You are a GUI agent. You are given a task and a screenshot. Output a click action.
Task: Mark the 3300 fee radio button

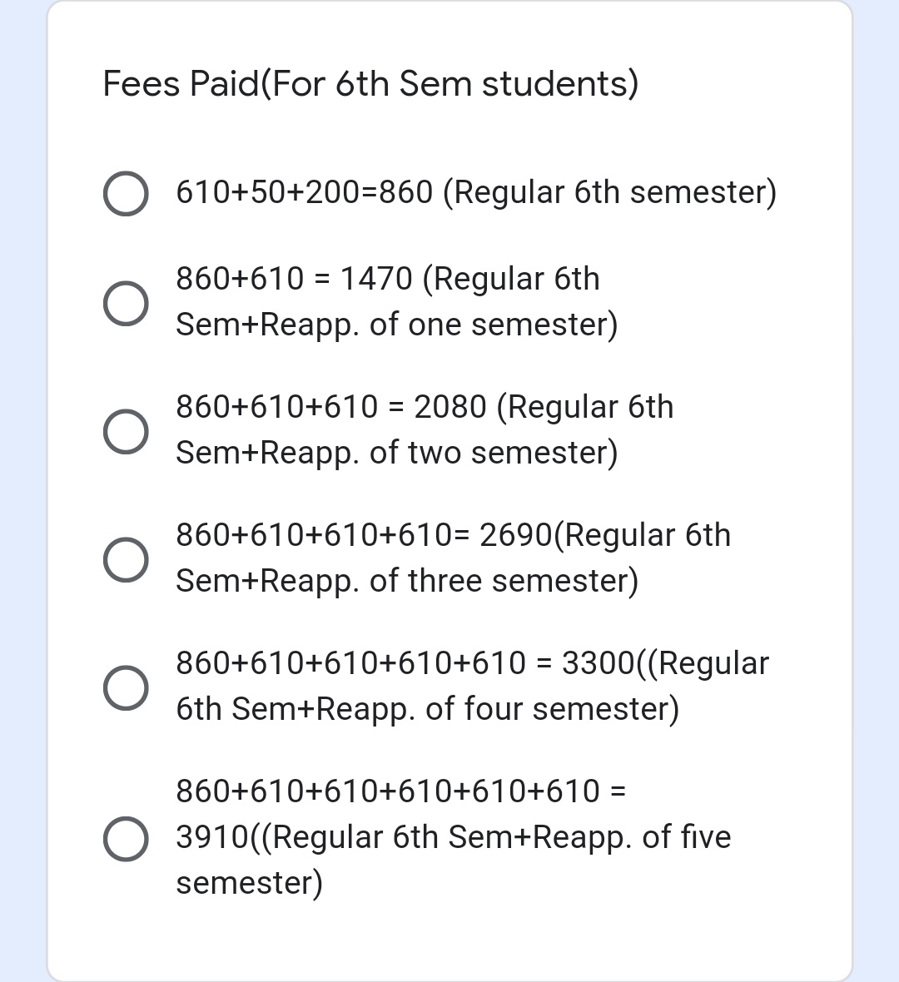pos(126,687)
